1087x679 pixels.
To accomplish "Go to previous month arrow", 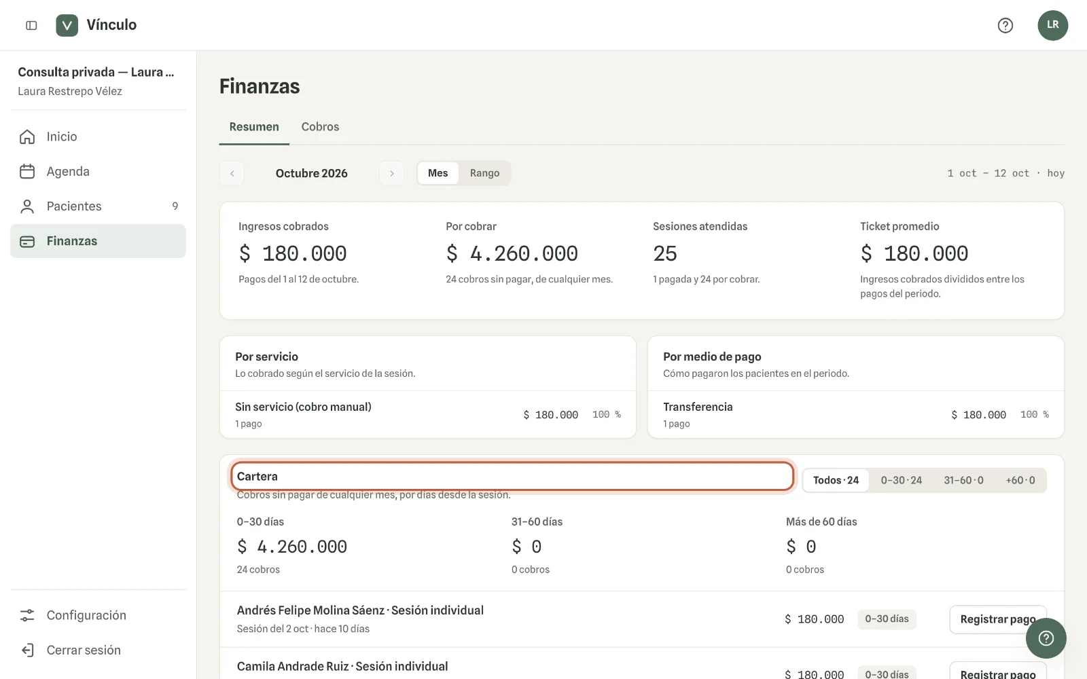I will pyautogui.click(x=232, y=173).
